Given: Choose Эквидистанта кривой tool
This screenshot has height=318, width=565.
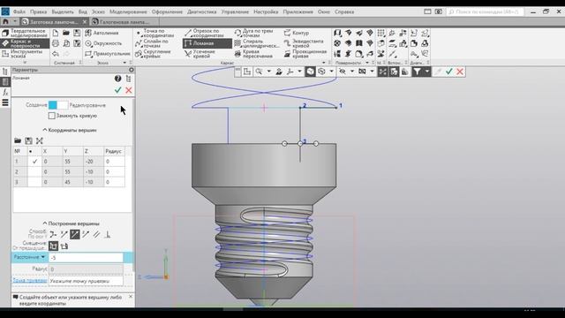Looking at the screenshot, I should tap(304, 43).
